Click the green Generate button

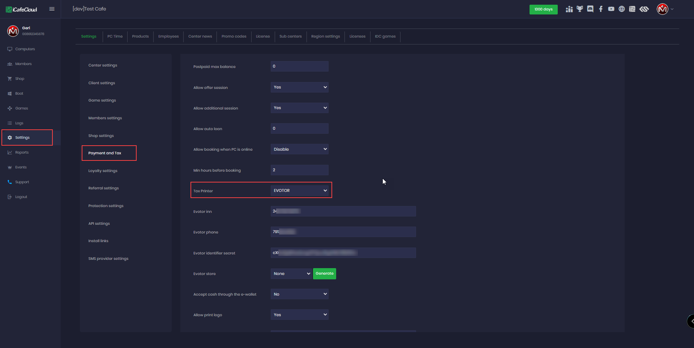324,274
